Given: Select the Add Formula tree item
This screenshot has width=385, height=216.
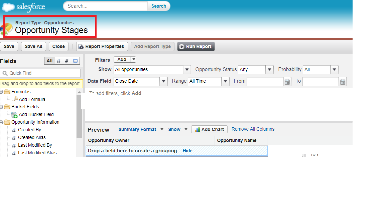Looking at the screenshot, I should click(32, 99).
